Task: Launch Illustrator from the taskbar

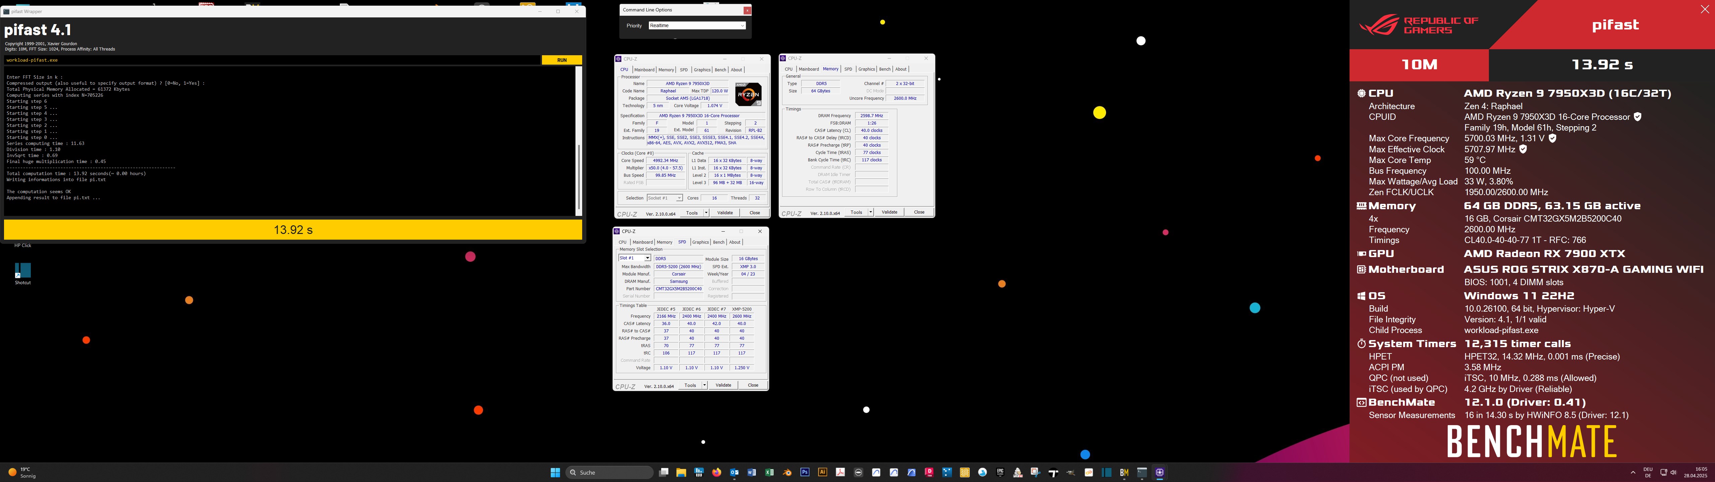Action: pyautogui.click(x=823, y=473)
